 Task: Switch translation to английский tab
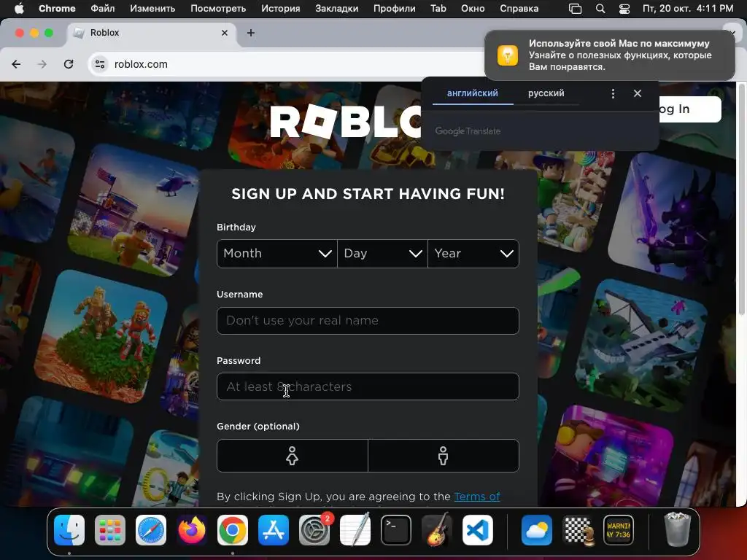click(473, 93)
